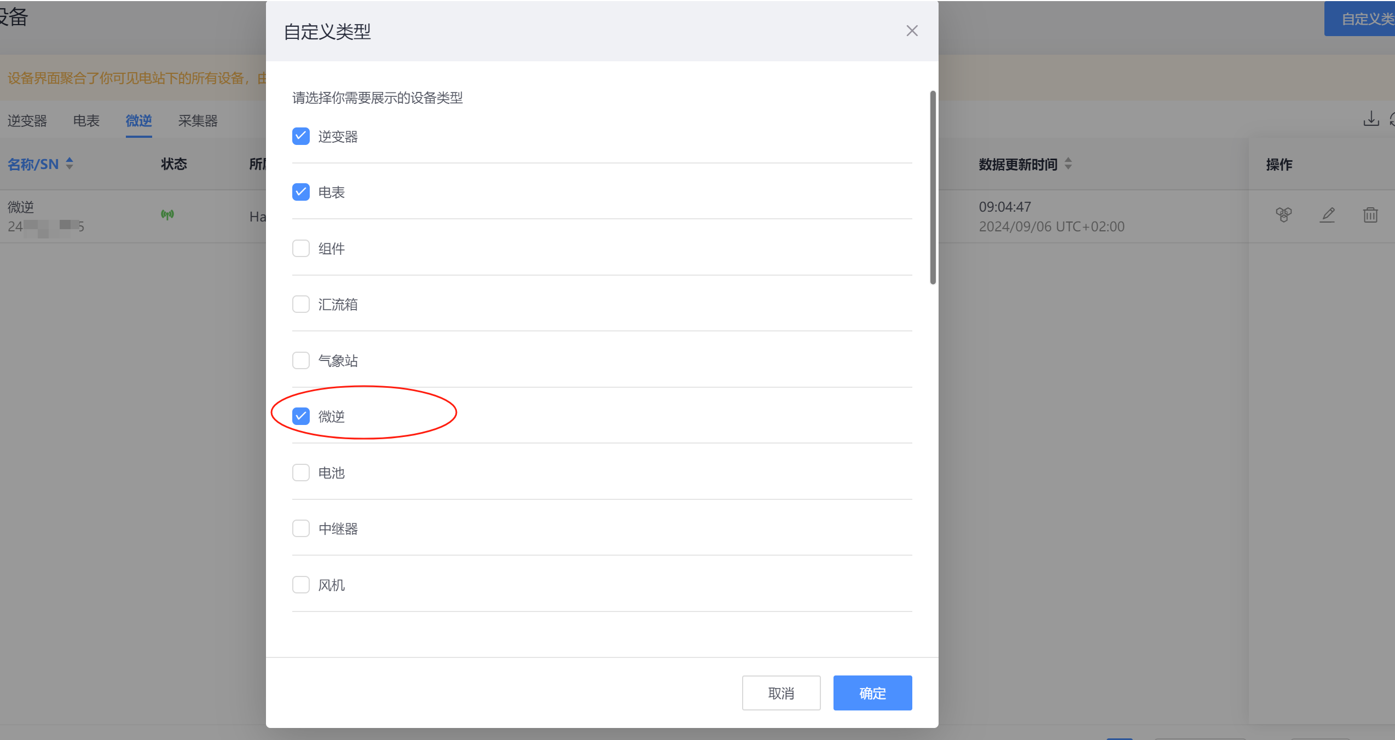Sort by 数据更新时间 using sort arrows
1395x740 pixels.
coord(1068,164)
